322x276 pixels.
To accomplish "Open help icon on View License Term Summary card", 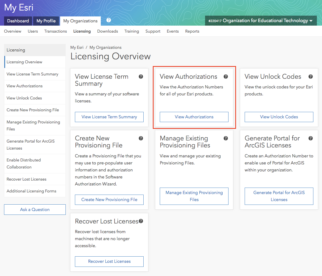I will (x=141, y=77).
